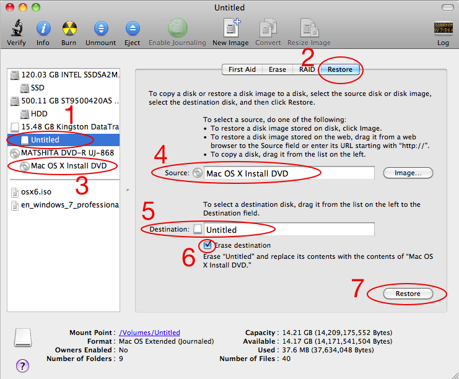Image resolution: width=459 pixels, height=379 pixels.
Task: Click the Convert toolbar icon
Action: pos(268,28)
